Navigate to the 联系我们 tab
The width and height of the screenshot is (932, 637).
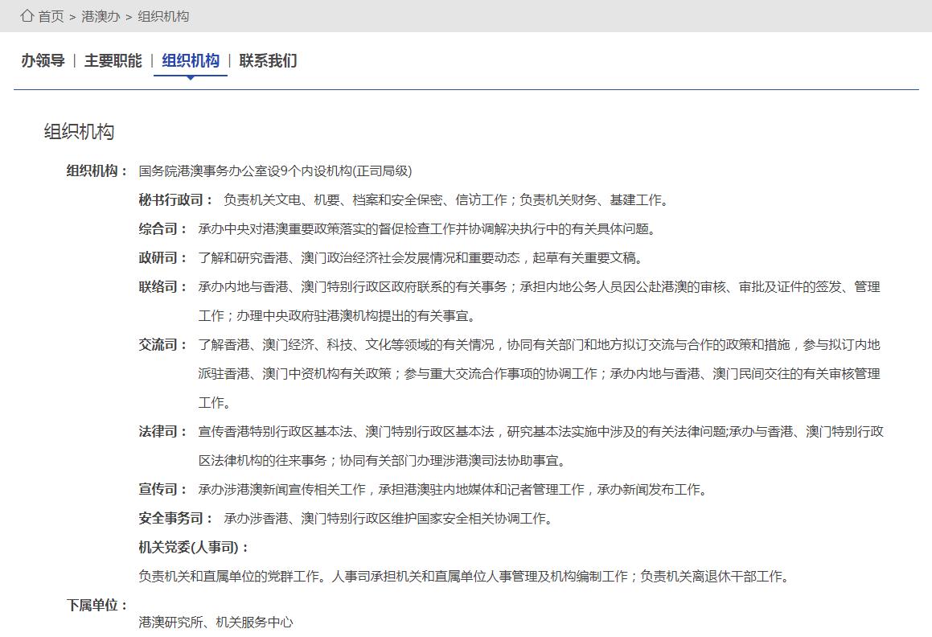coord(268,61)
